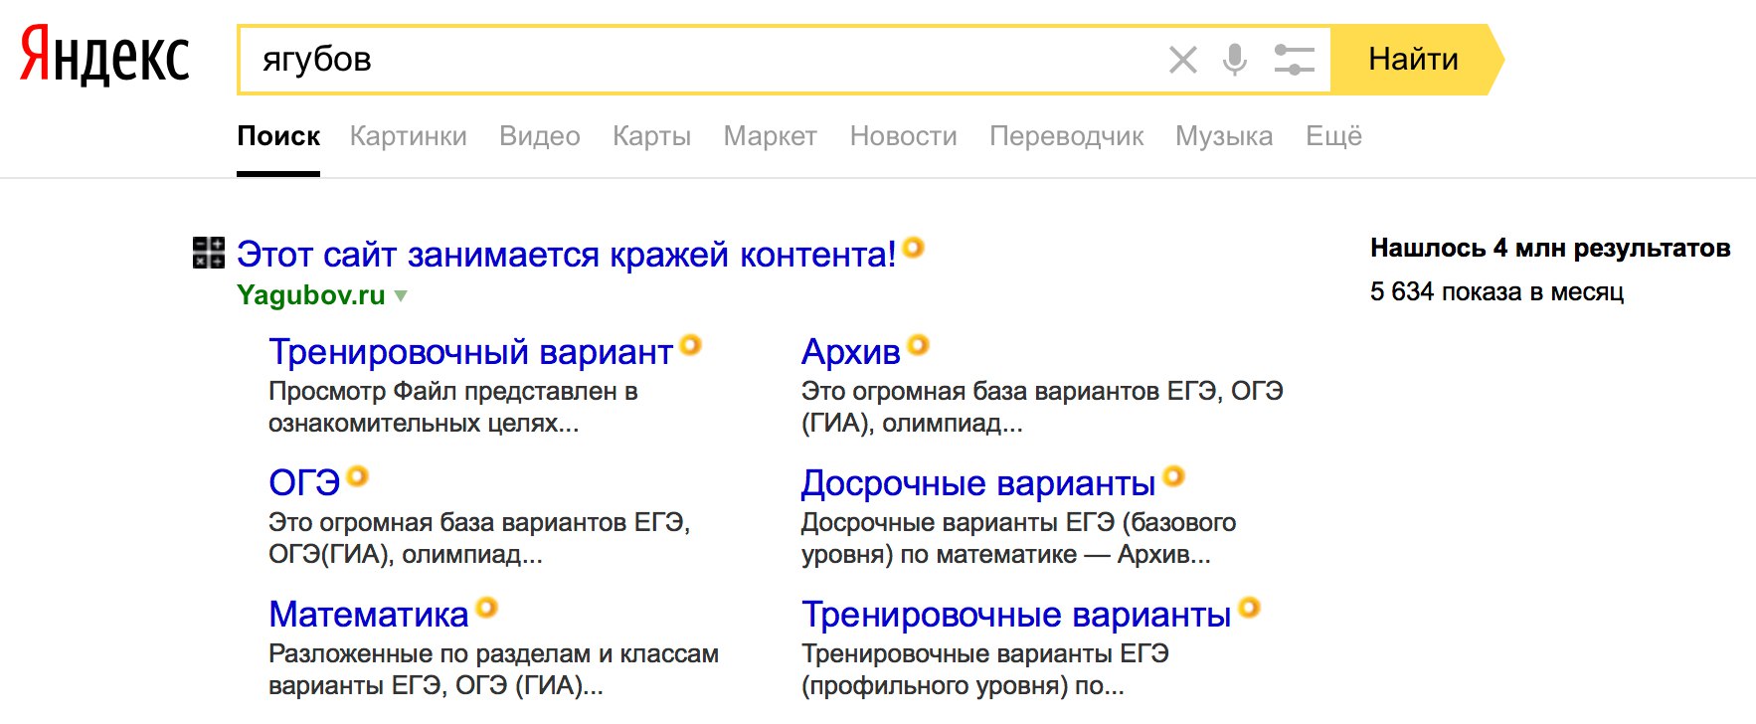Click text 'Нашлось 4 млн результатов'
The height and width of the screenshot is (724, 1756).
pyautogui.click(x=1550, y=248)
